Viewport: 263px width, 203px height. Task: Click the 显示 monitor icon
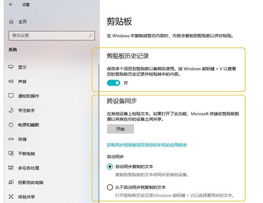[11, 67]
